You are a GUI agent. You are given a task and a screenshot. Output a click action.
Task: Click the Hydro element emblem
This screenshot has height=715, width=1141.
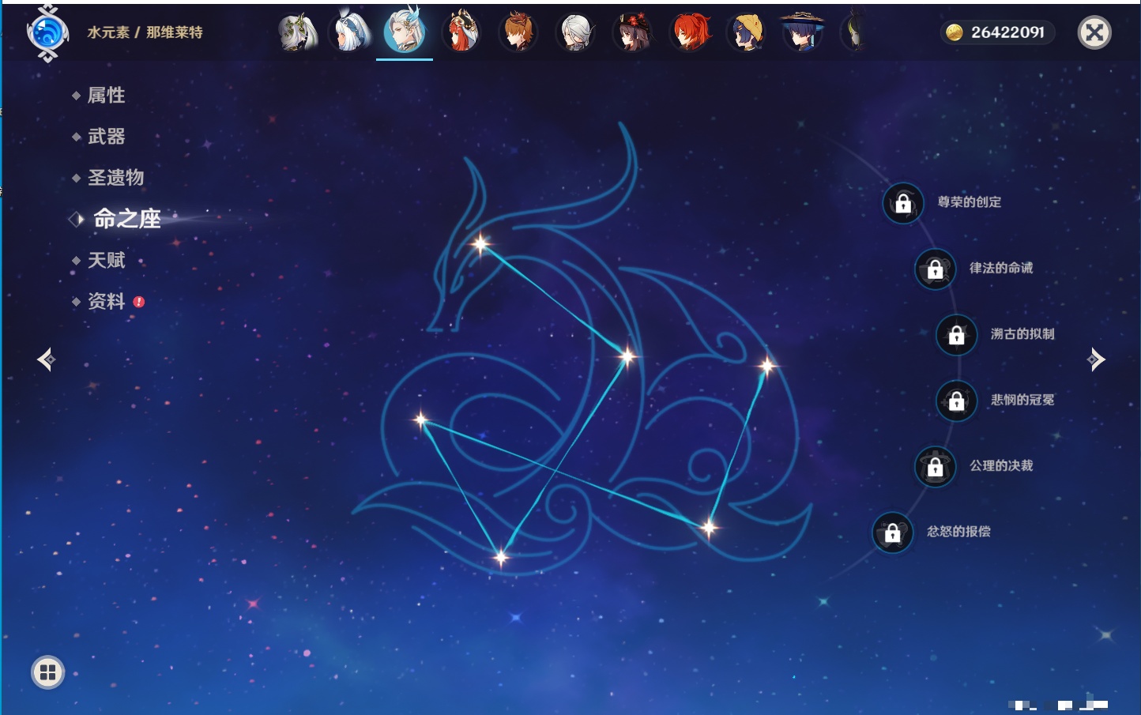pyautogui.click(x=47, y=33)
